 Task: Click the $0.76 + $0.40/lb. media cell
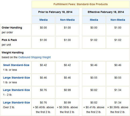(x=43, y=107)
